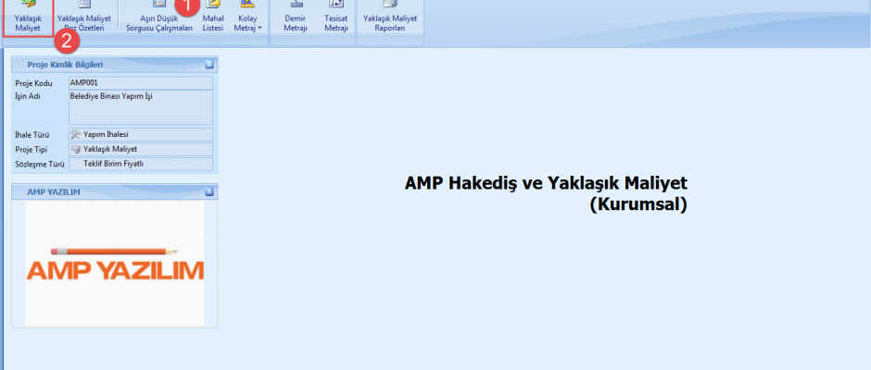The width and height of the screenshot is (871, 370).
Task: Open the Mahal Listesi tool
Action: coord(213,18)
